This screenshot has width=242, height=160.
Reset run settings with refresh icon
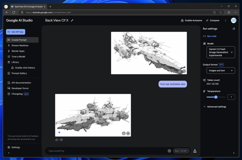coord(234,29)
